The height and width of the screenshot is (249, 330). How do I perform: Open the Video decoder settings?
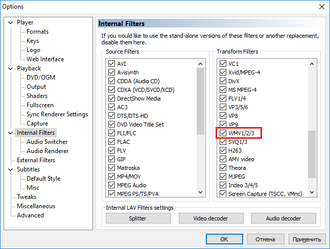(210, 218)
